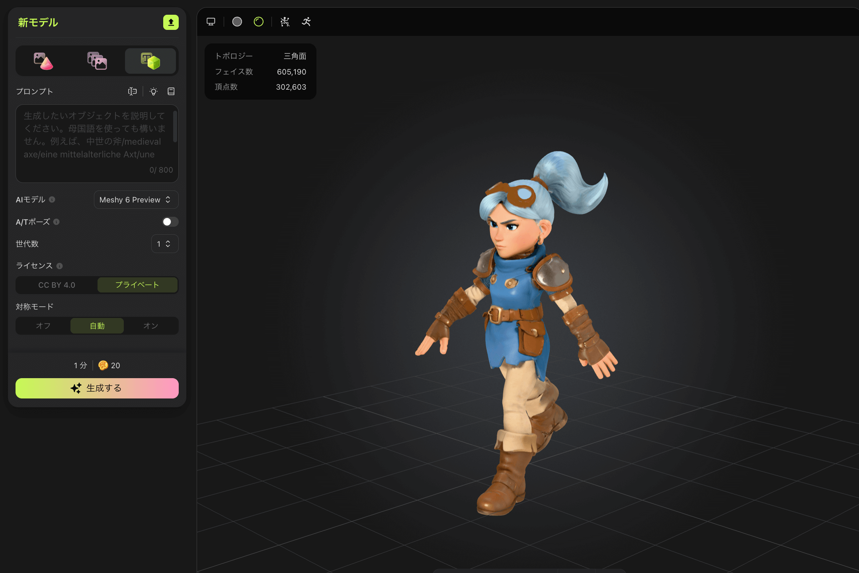Click the rigging figure icon
The width and height of the screenshot is (859, 573).
[x=285, y=22]
